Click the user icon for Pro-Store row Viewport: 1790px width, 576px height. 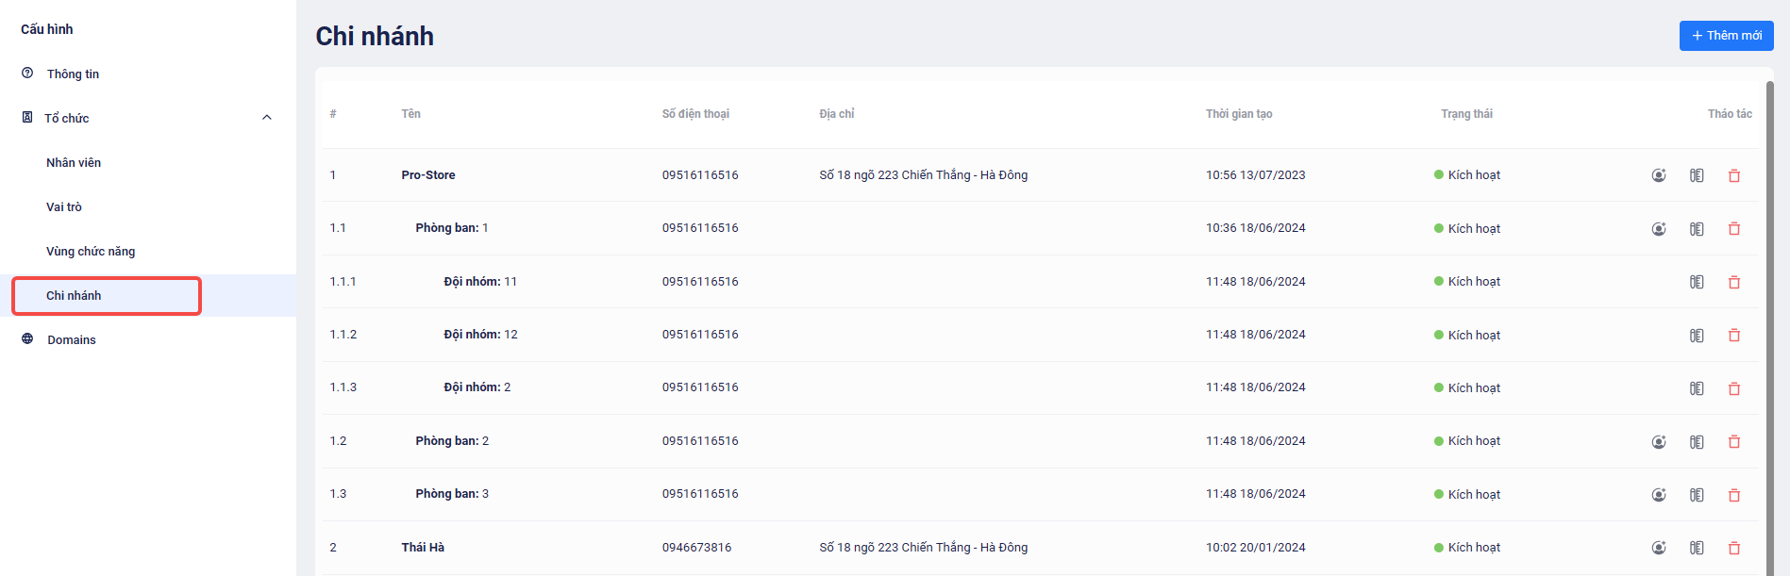[x=1658, y=175]
